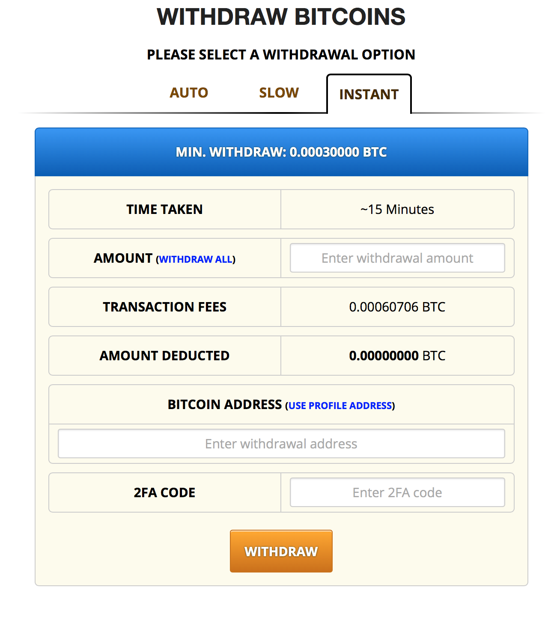The height and width of the screenshot is (617, 560).
Task: Click the PLEASE SELECT A WITHDRAWAL OPTION subtitle
Action: point(281,55)
